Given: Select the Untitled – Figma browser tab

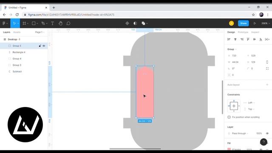Looking at the screenshot, I should 25,8.
